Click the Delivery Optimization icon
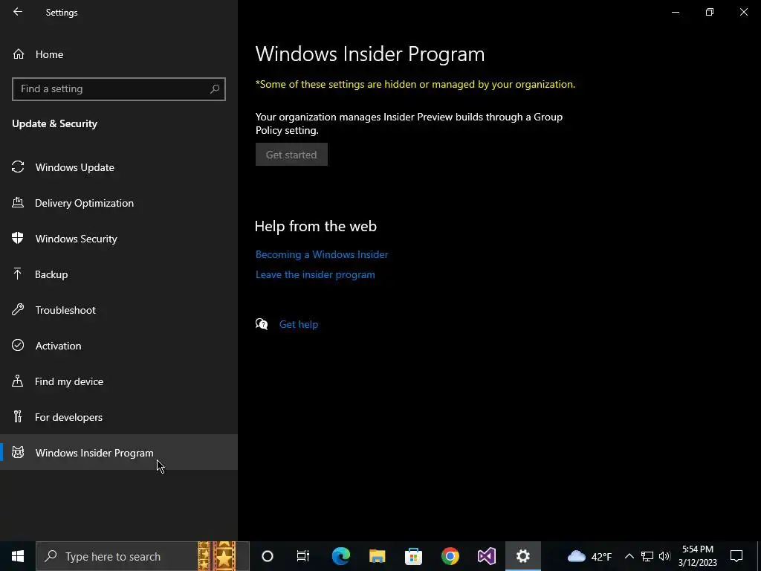 point(18,202)
